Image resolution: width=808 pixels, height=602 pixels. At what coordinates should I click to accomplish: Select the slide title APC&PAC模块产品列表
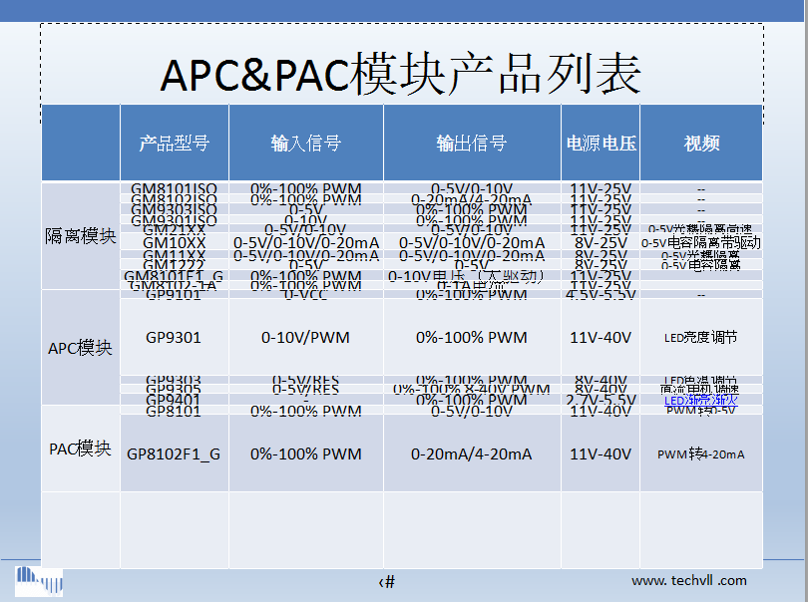pyautogui.click(x=401, y=75)
